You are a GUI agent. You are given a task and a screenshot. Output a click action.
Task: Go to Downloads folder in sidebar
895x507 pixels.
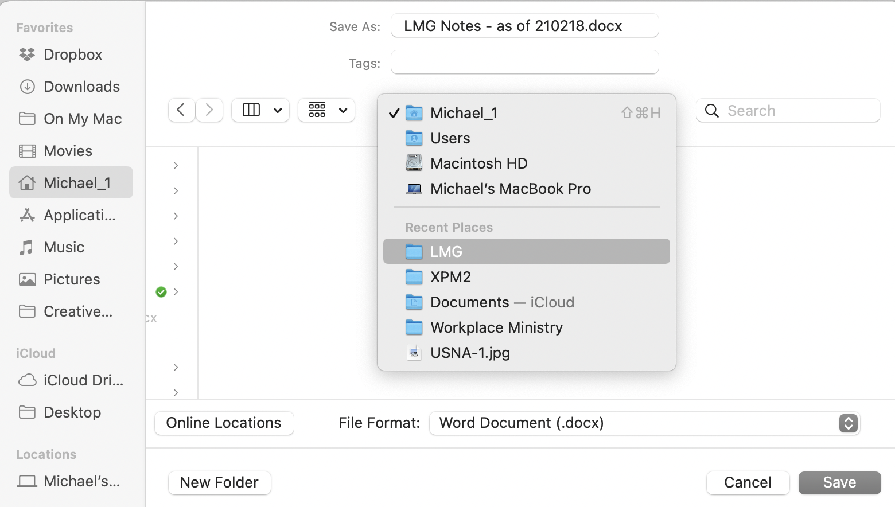71,87
